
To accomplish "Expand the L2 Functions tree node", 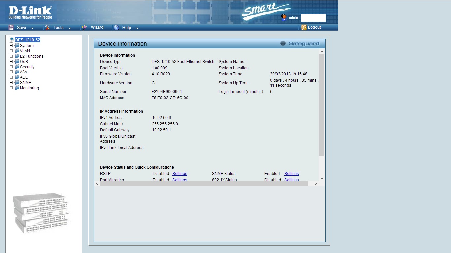I will point(11,56).
